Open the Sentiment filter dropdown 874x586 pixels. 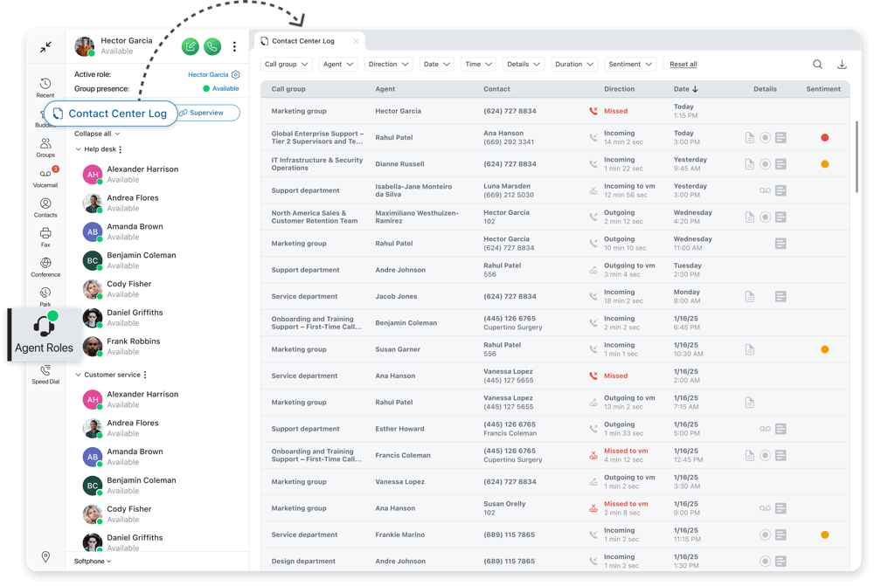pyautogui.click(x=630, y=64)
